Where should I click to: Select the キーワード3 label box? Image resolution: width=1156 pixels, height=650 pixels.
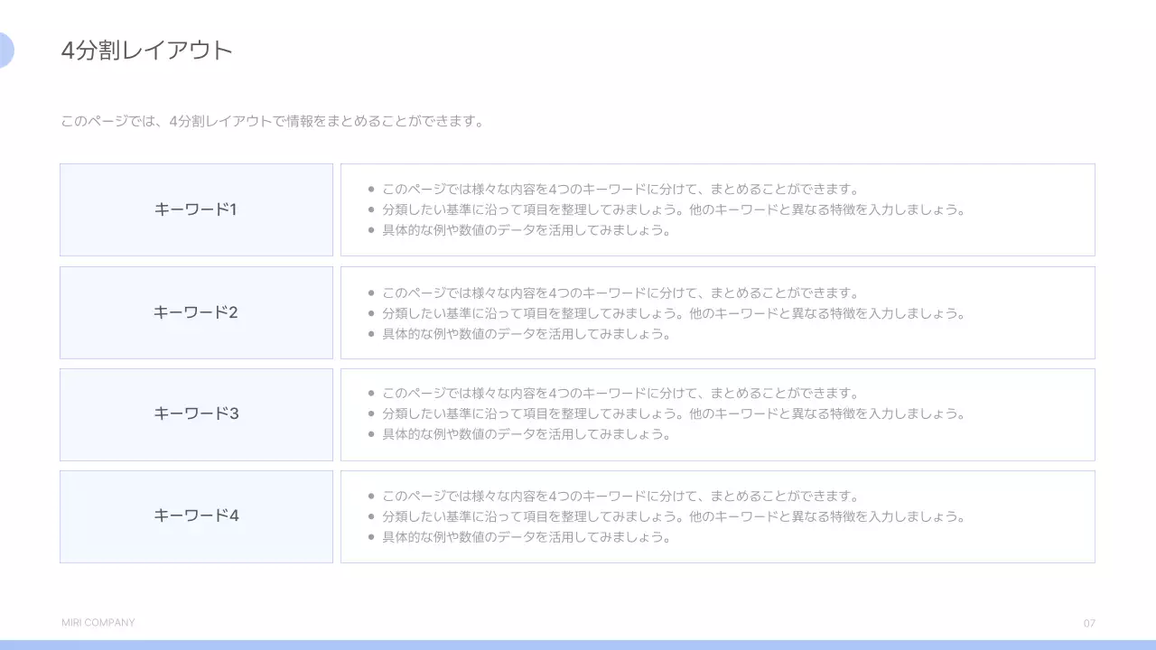coord(196,414)
